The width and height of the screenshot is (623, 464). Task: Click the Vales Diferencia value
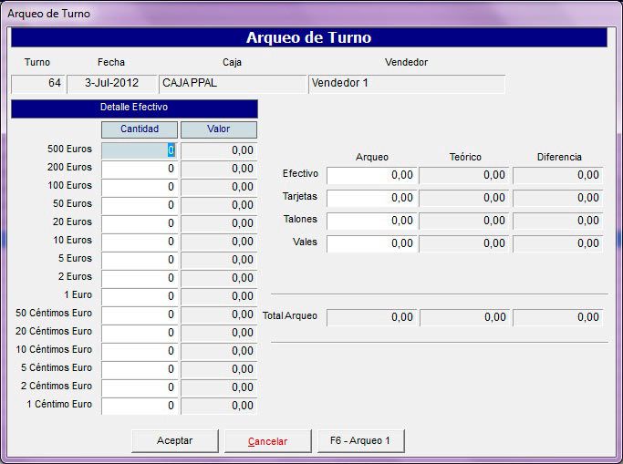coord(558,243)
